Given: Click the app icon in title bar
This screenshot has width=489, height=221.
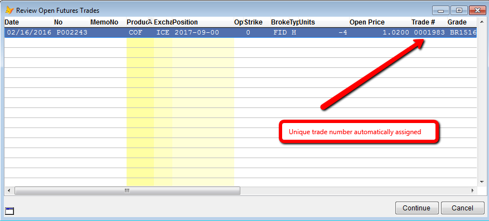Looking at the screenshot, I should pos(9,10).
